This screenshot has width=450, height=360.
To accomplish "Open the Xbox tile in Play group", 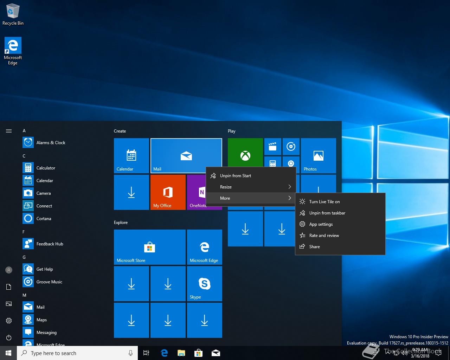I will [x=245, y=153].
